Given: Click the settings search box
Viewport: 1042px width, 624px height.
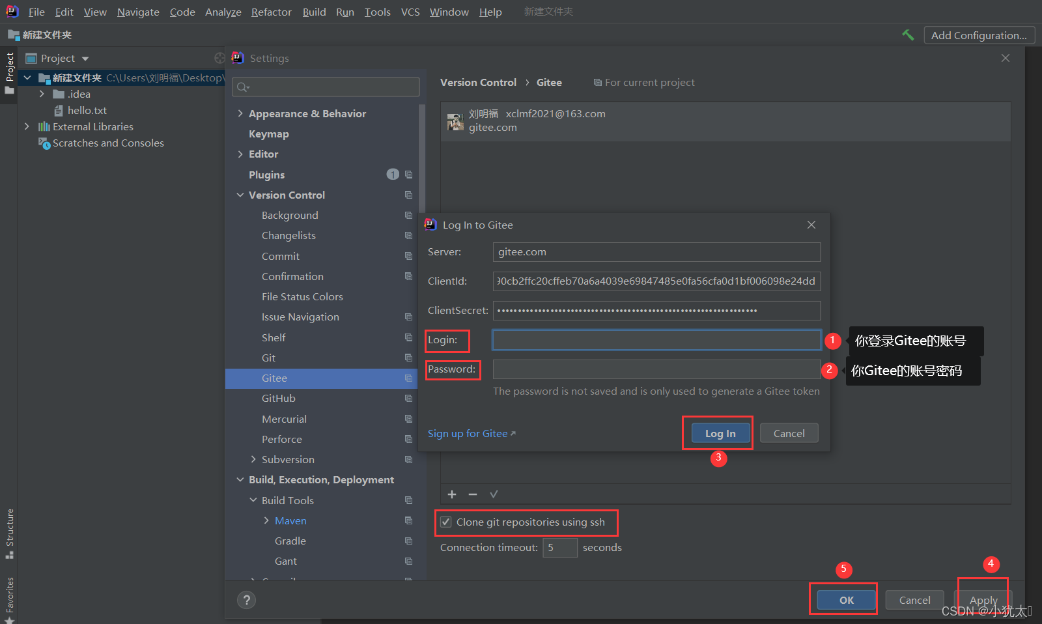Looking at the screenshot, I should pos(326,87).
